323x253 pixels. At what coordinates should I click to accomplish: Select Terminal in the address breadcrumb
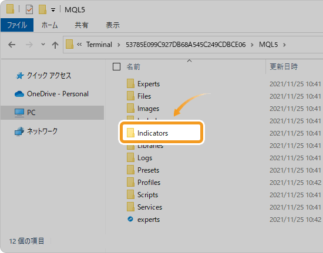[99, 45]
